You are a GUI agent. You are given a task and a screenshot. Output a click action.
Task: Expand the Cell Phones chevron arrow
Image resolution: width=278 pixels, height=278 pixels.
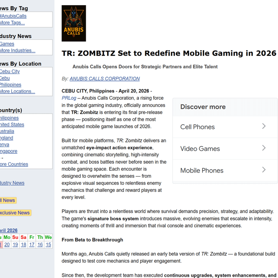pos(264,126)
